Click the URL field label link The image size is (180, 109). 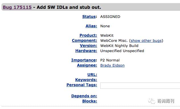pos(92,75)
